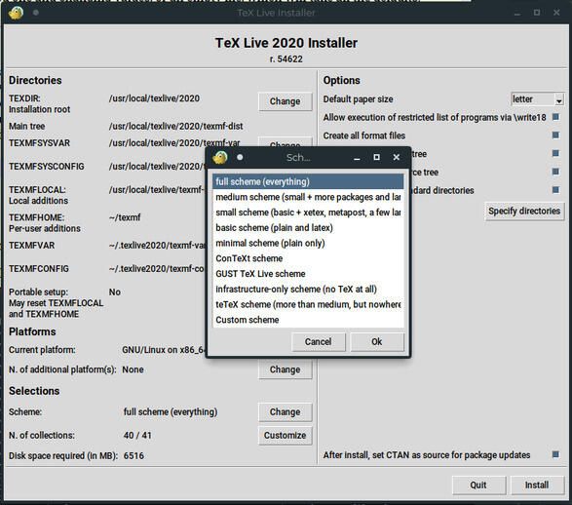Image resolution: width=572 pixels, height=505 pixels.
Task: Maximize the scheme selection dialog
Action: (376, 157)
